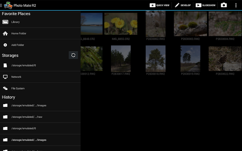The image size is (242, 151).
Task: Click the Network monitor icon
Action: [5, 77]
